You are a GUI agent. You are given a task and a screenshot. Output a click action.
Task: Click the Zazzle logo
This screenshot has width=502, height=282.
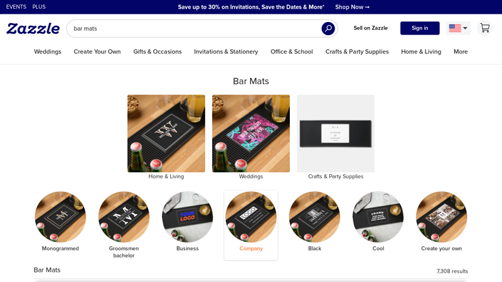[33, 28]
